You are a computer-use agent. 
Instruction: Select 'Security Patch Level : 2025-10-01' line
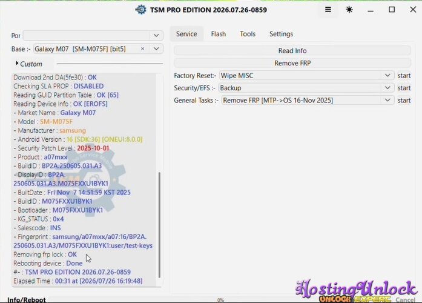coord(61,148)
